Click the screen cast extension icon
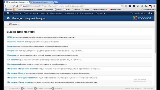The image size is (160, 90). 146,6
